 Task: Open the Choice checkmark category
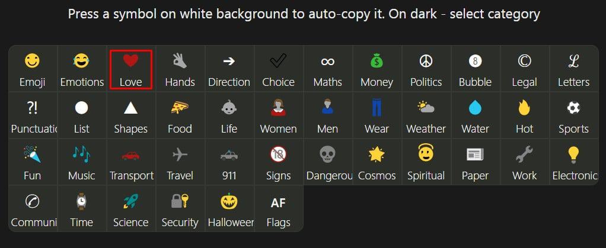(x=278, y=69)
